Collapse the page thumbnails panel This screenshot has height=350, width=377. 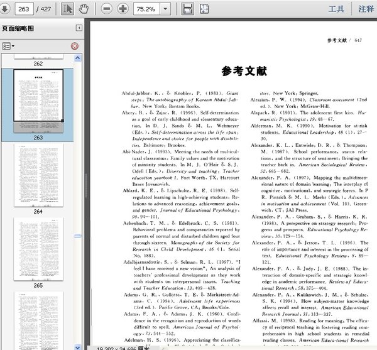[x=79, y=28]
